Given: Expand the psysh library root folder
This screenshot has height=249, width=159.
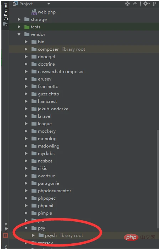Looking at the screenshot, I should (x=33, y=236).
